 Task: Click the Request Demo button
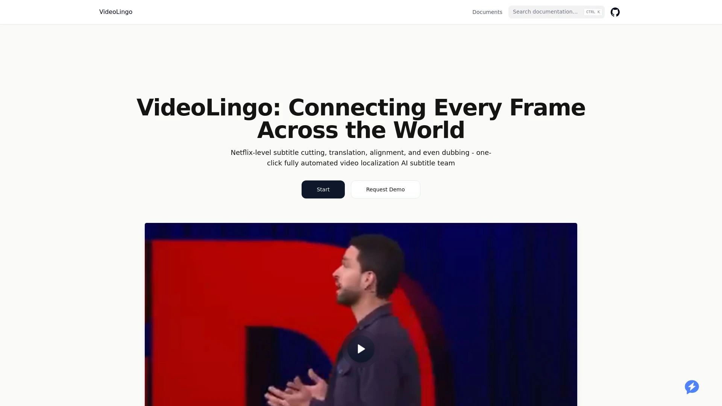385,189
